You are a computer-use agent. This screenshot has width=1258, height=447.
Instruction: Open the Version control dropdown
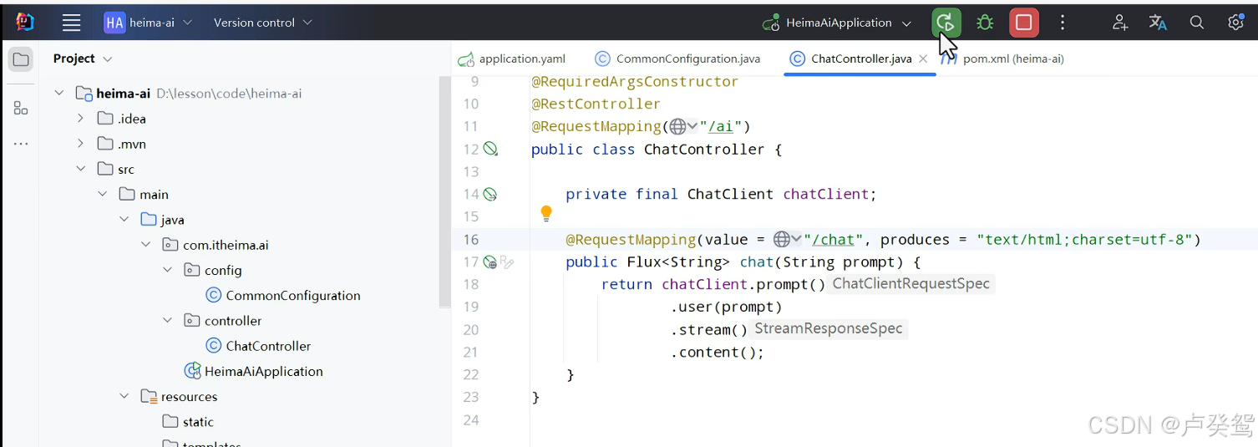(x=263, y=23)
